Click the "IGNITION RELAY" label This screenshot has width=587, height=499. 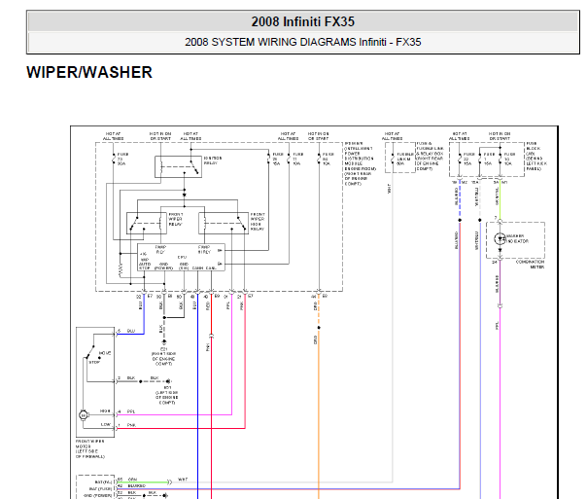213,160
